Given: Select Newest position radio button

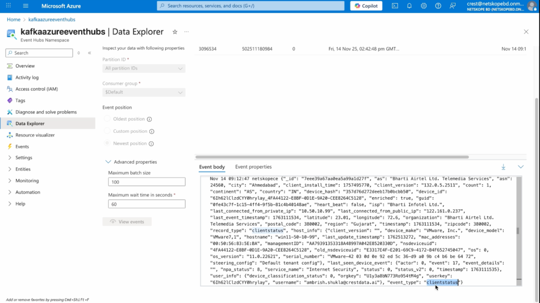Looking at the screenshot, I should point(107,143).
